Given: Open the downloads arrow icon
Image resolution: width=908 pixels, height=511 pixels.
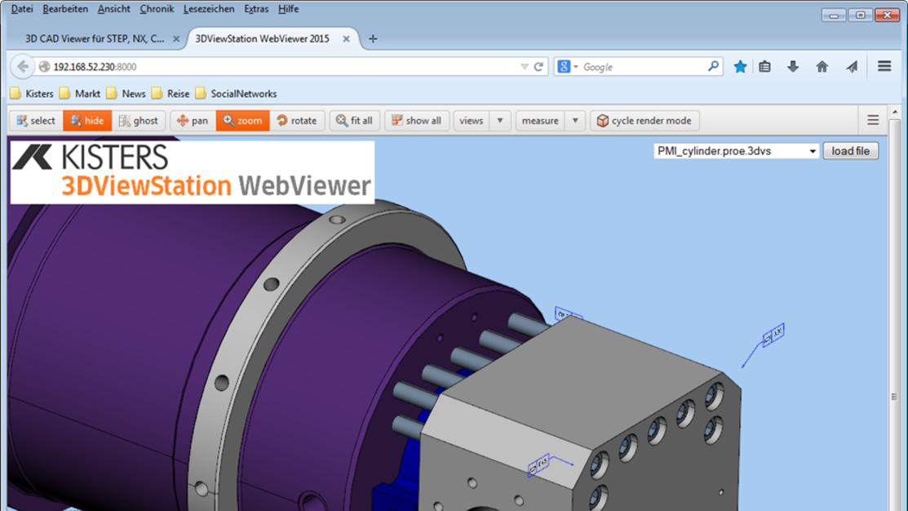Looking at the screenshot, I should click(x=793, y=67).
